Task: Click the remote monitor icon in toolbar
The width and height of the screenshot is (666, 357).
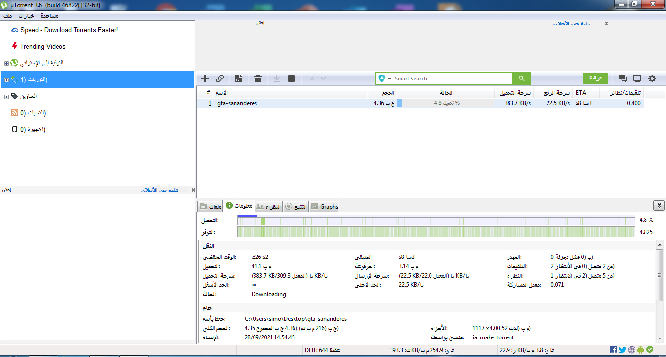Action: tap(637, 79)
